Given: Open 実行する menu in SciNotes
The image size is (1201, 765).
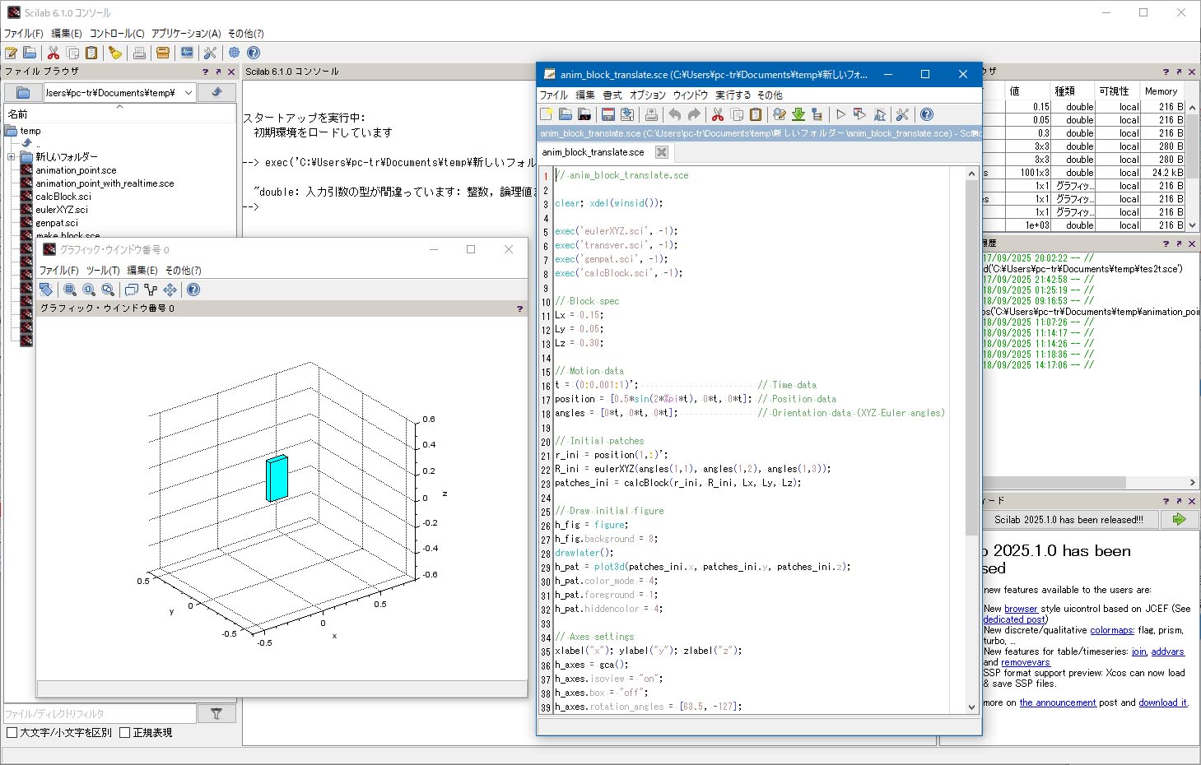Looking at the screenshot, I should click(733, 95).
